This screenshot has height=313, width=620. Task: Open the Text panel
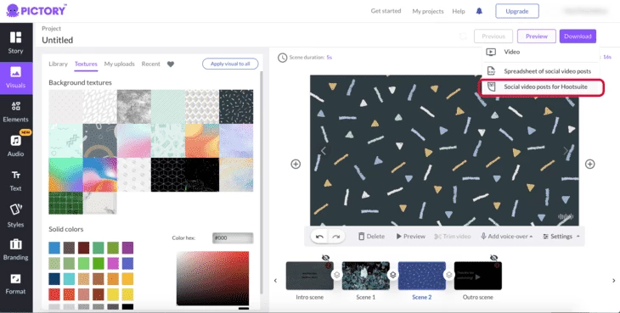coord(16,181)
